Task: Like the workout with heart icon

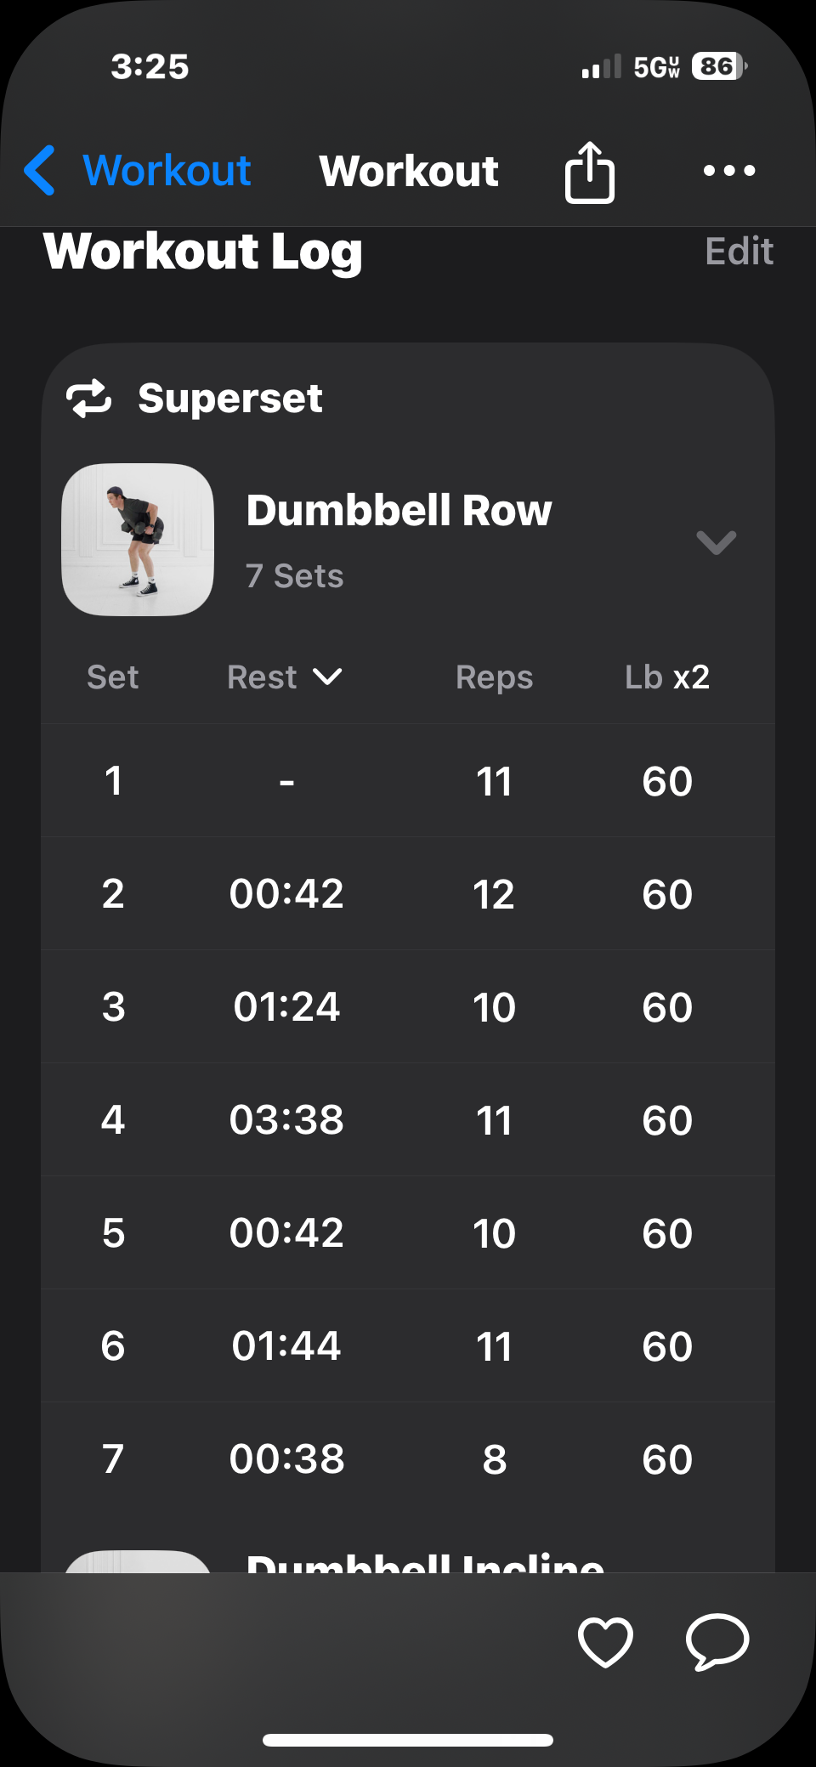Action: click(x=604, y=1641)
